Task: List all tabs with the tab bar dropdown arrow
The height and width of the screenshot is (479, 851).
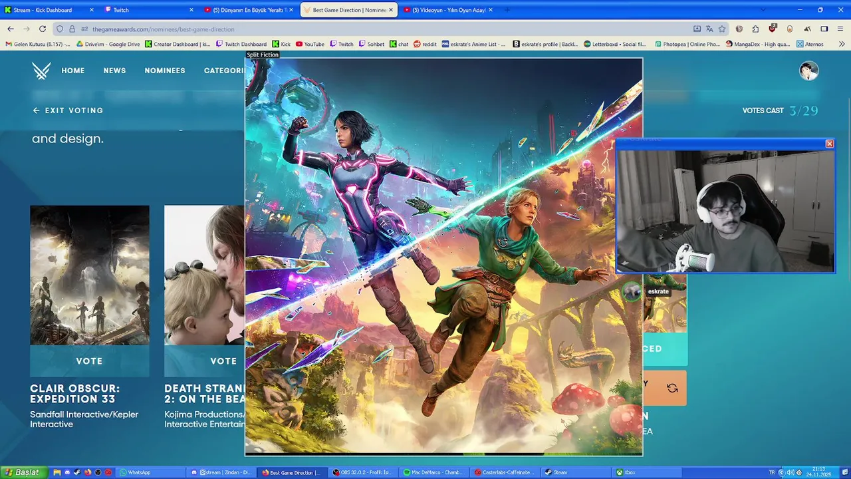Action: [x=763, y=10]
